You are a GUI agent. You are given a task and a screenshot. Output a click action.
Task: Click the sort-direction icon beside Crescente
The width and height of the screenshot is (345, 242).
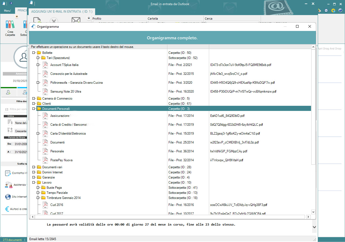pos(10,131)
